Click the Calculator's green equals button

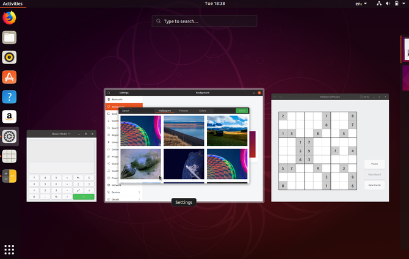coord(84,197)
